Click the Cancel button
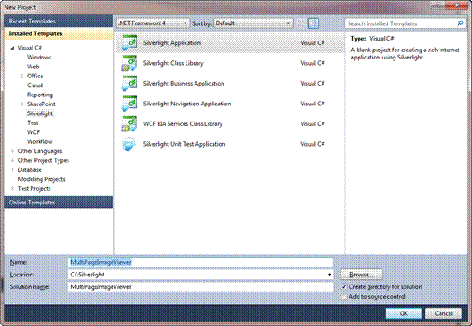 pos(443,313)
